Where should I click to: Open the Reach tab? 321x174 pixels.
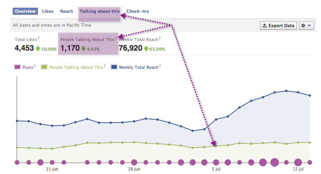67,11
